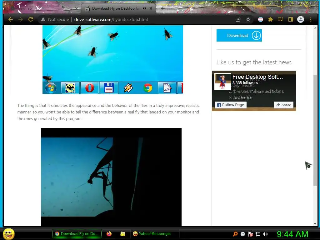
Task: Open the Free Desktop Soft... page link
Action: (x=257, y=77)
